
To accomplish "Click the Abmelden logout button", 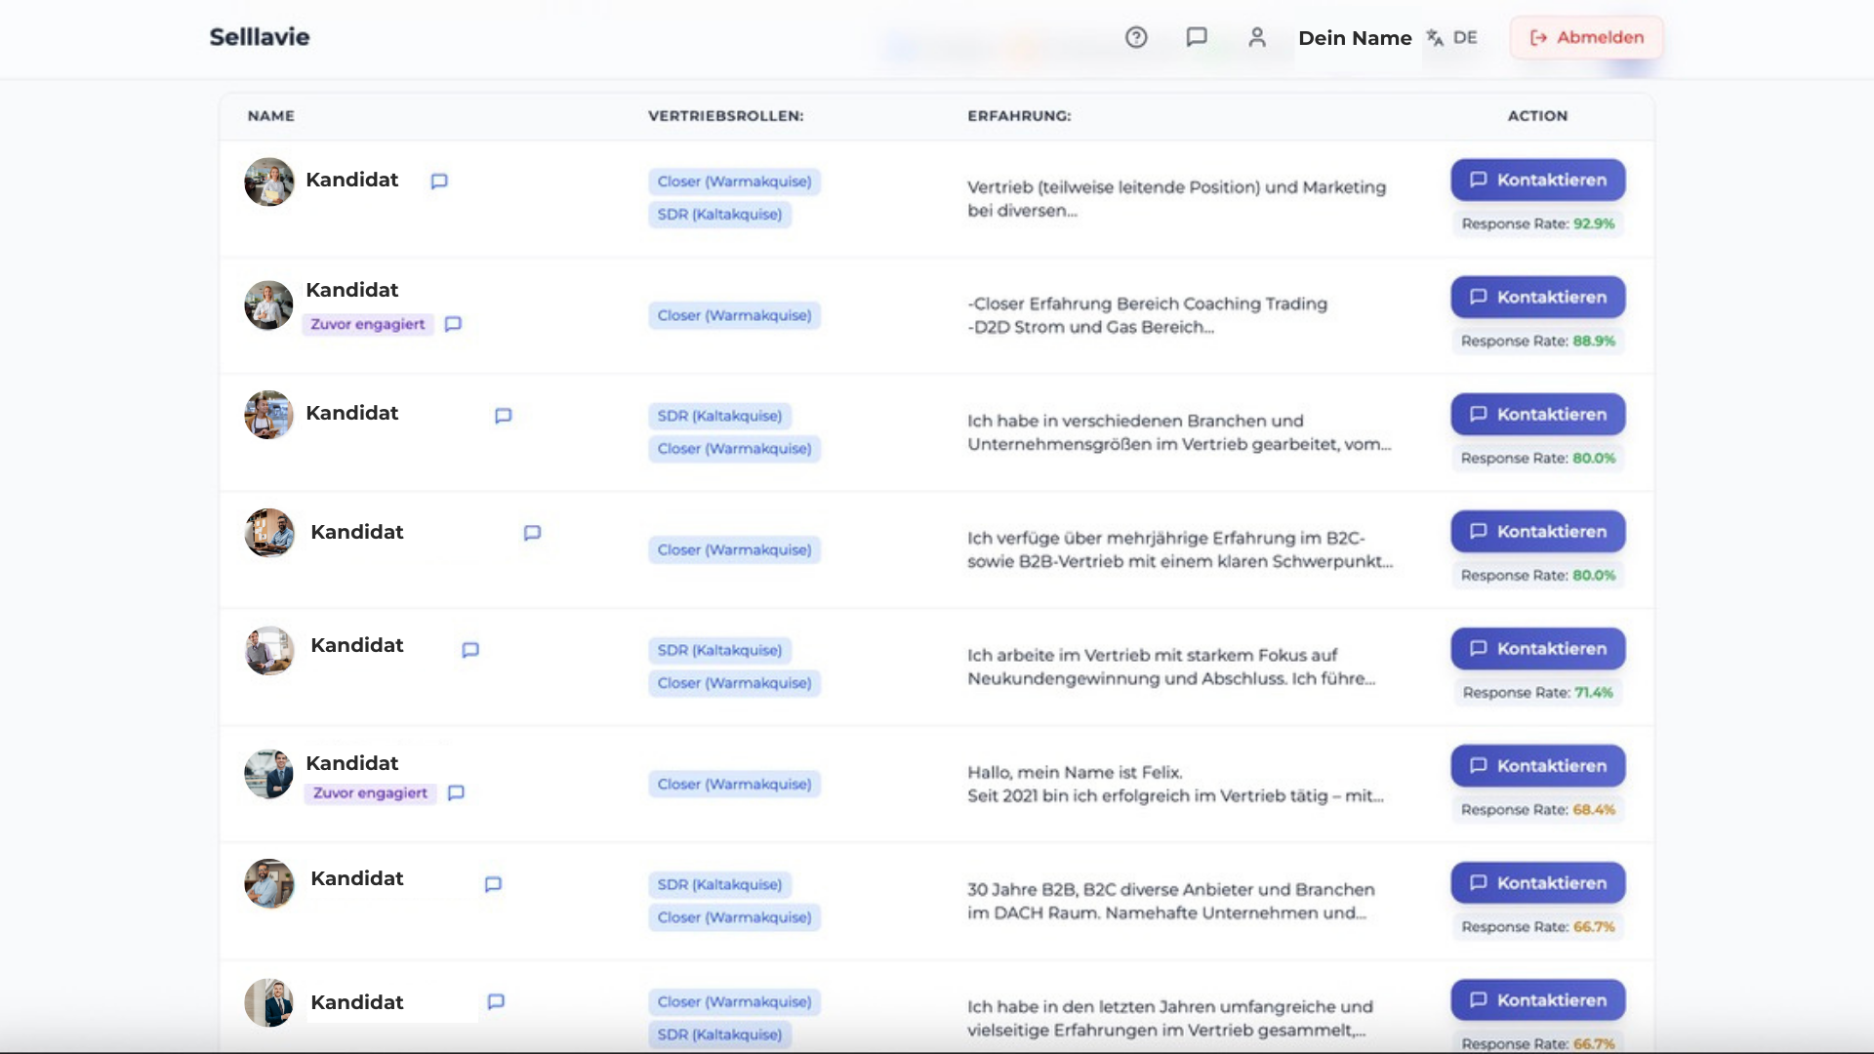I will pos(1586,37).
